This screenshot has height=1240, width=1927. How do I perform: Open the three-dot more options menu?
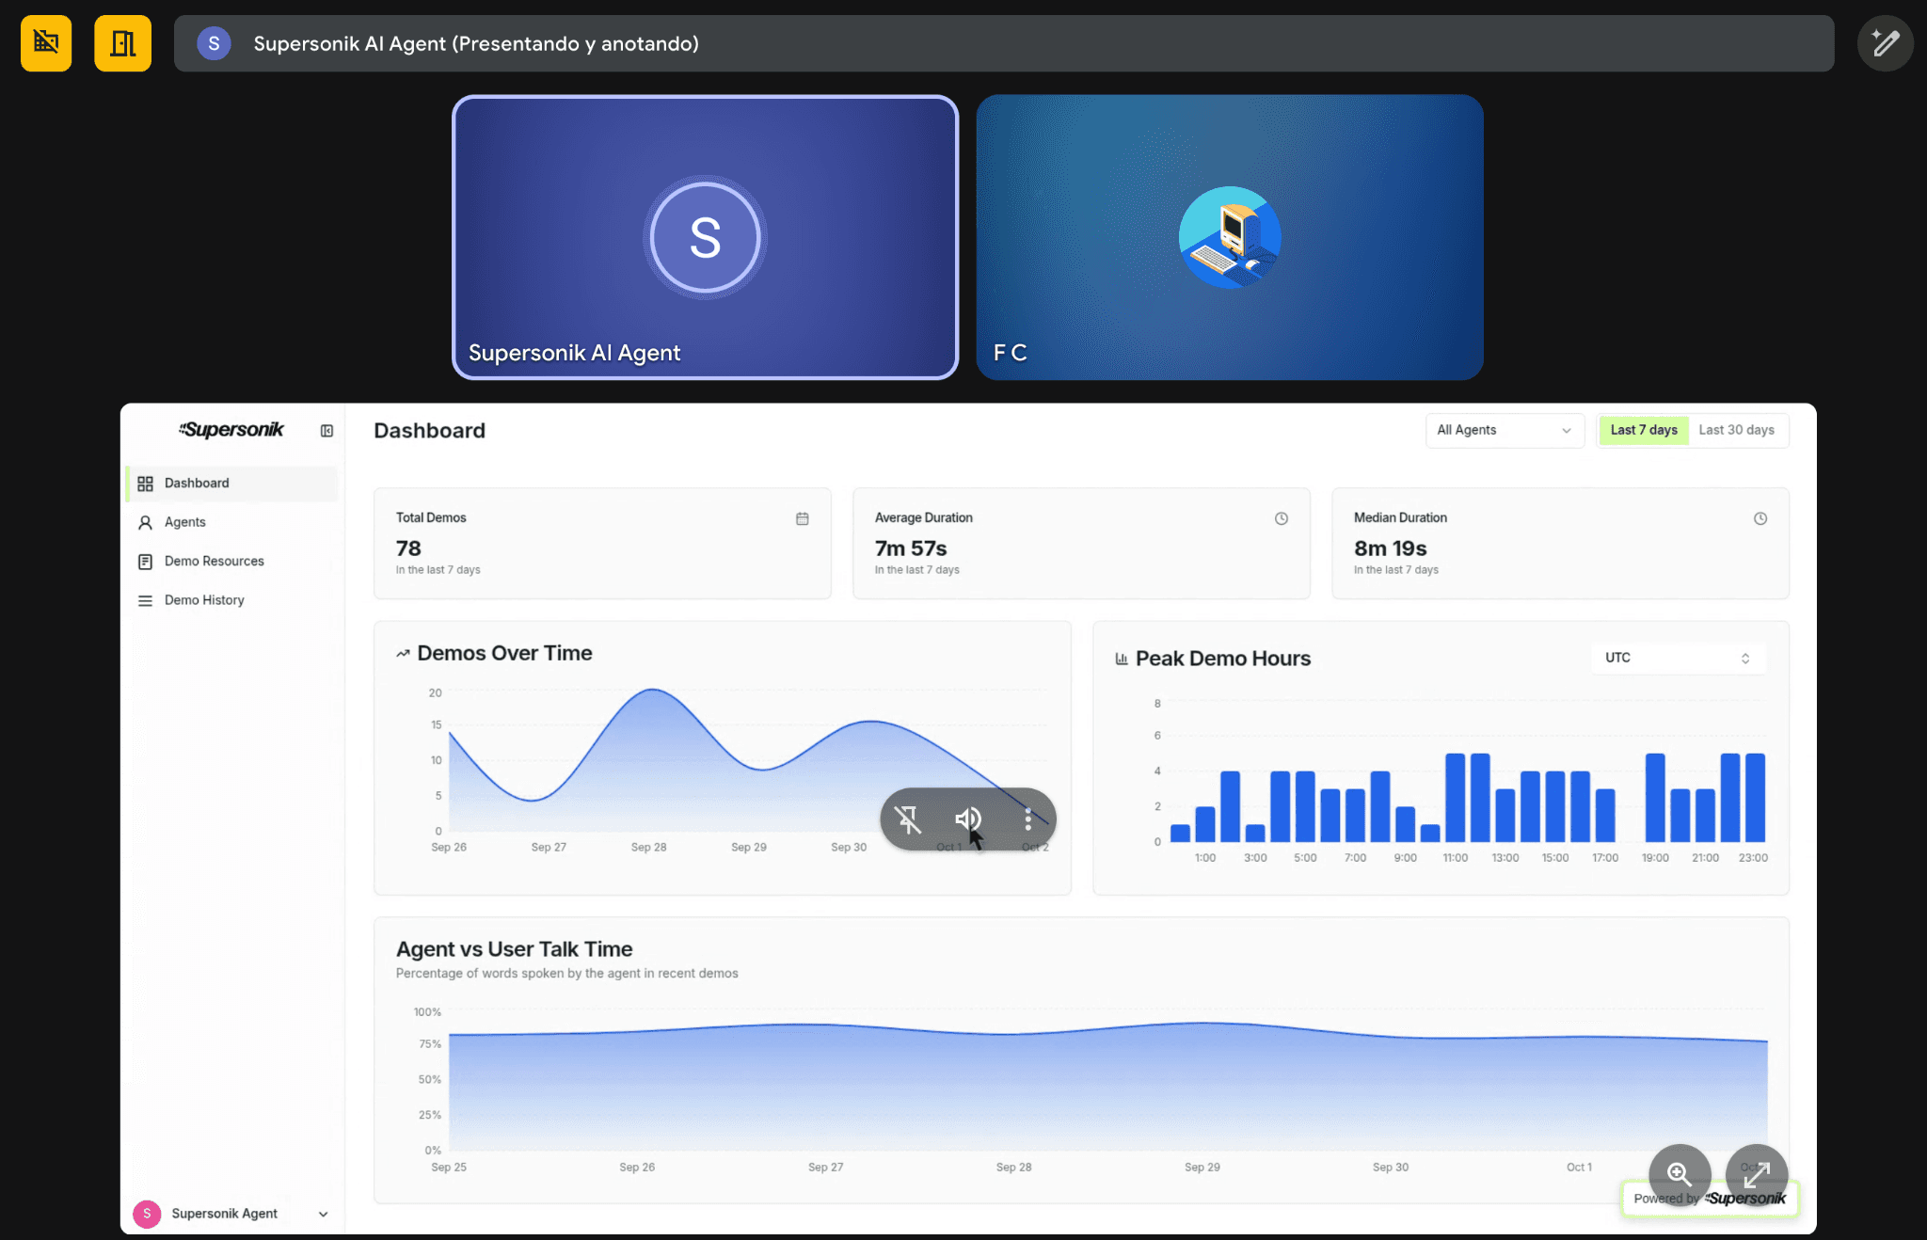(x=1027, y=819)
